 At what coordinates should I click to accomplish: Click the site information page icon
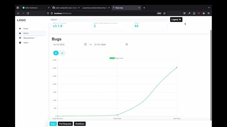click(52, 13)
